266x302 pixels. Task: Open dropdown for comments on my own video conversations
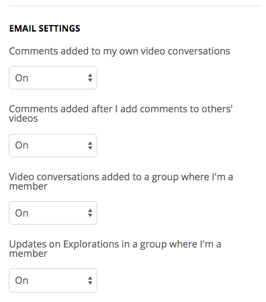(53, 77)
